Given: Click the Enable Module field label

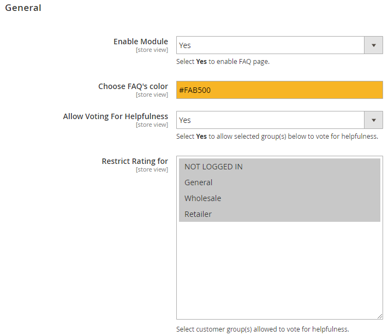Looking at the screenshot, I should pyautogui.click(x=140, y=42).
